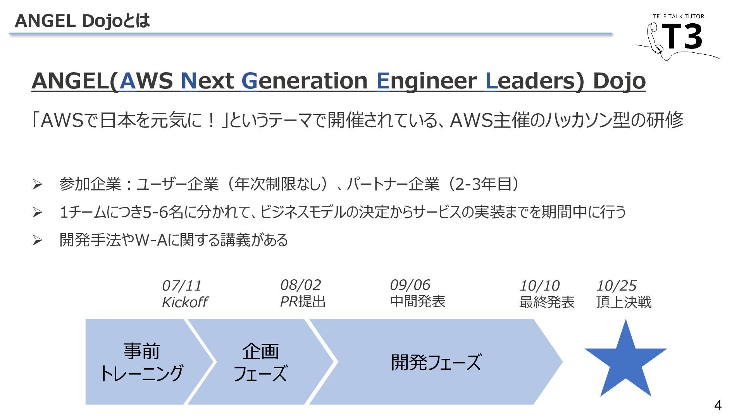Image resolution: width=744 pixels, height=419 pixels.
Task: Select the 開発フェーズ arrow shape
Action: [x=436, y=362]
